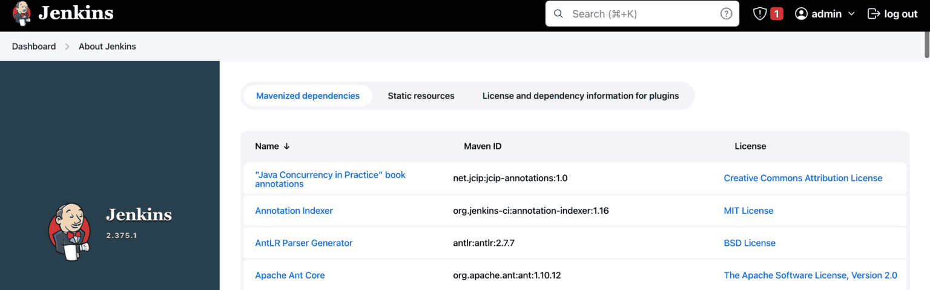Open License and dependency information for plugins tab

tap(580, 96)
